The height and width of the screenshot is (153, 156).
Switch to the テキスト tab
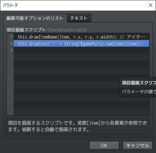79,18
